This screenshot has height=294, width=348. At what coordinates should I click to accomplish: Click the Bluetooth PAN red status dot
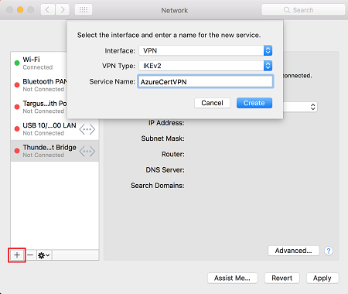pos(17,85)
